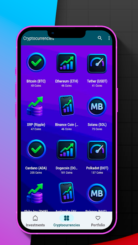Tap the Binance Coin phone chart icon
The image size is (138, 245).
(x=66, y=106)
